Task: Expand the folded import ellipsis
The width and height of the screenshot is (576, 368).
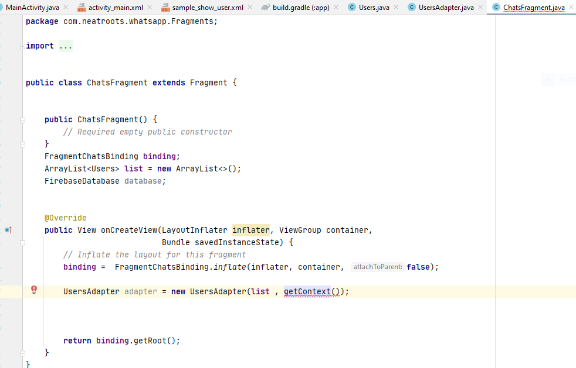Action: (x=65, y=46)
